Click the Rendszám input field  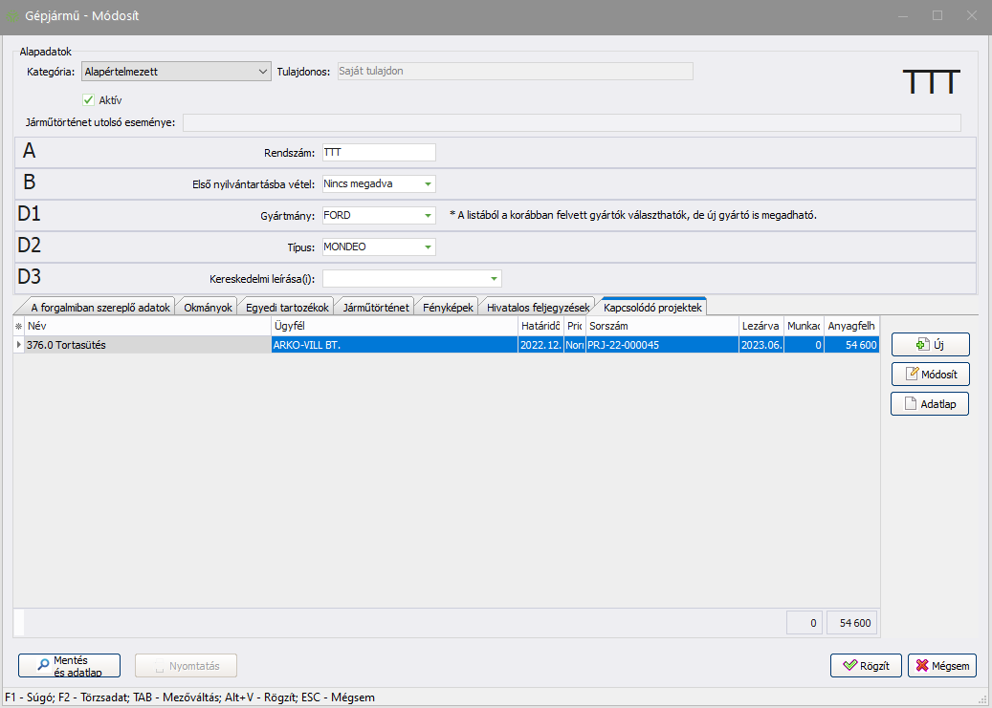click(x=379, y=152)
